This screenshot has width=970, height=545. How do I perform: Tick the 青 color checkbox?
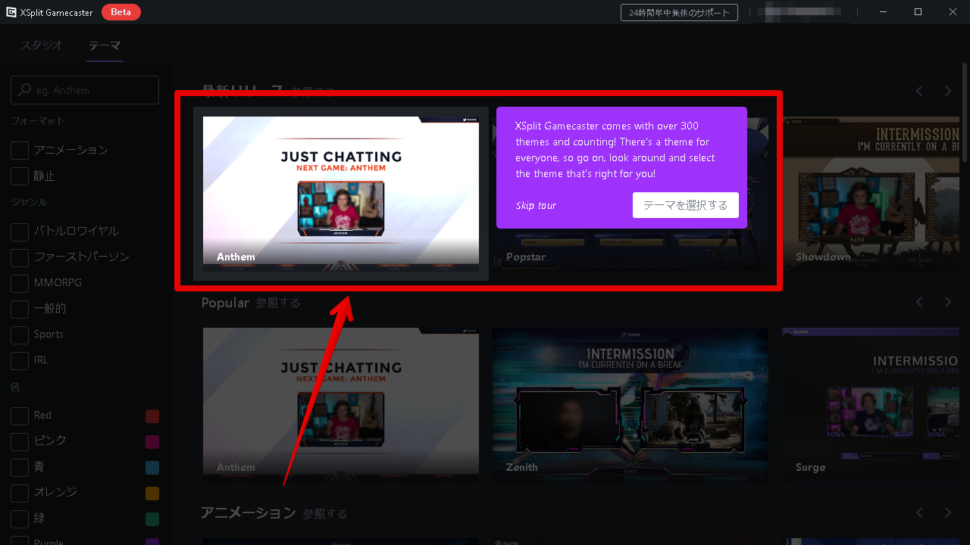[x=20, y=466]
